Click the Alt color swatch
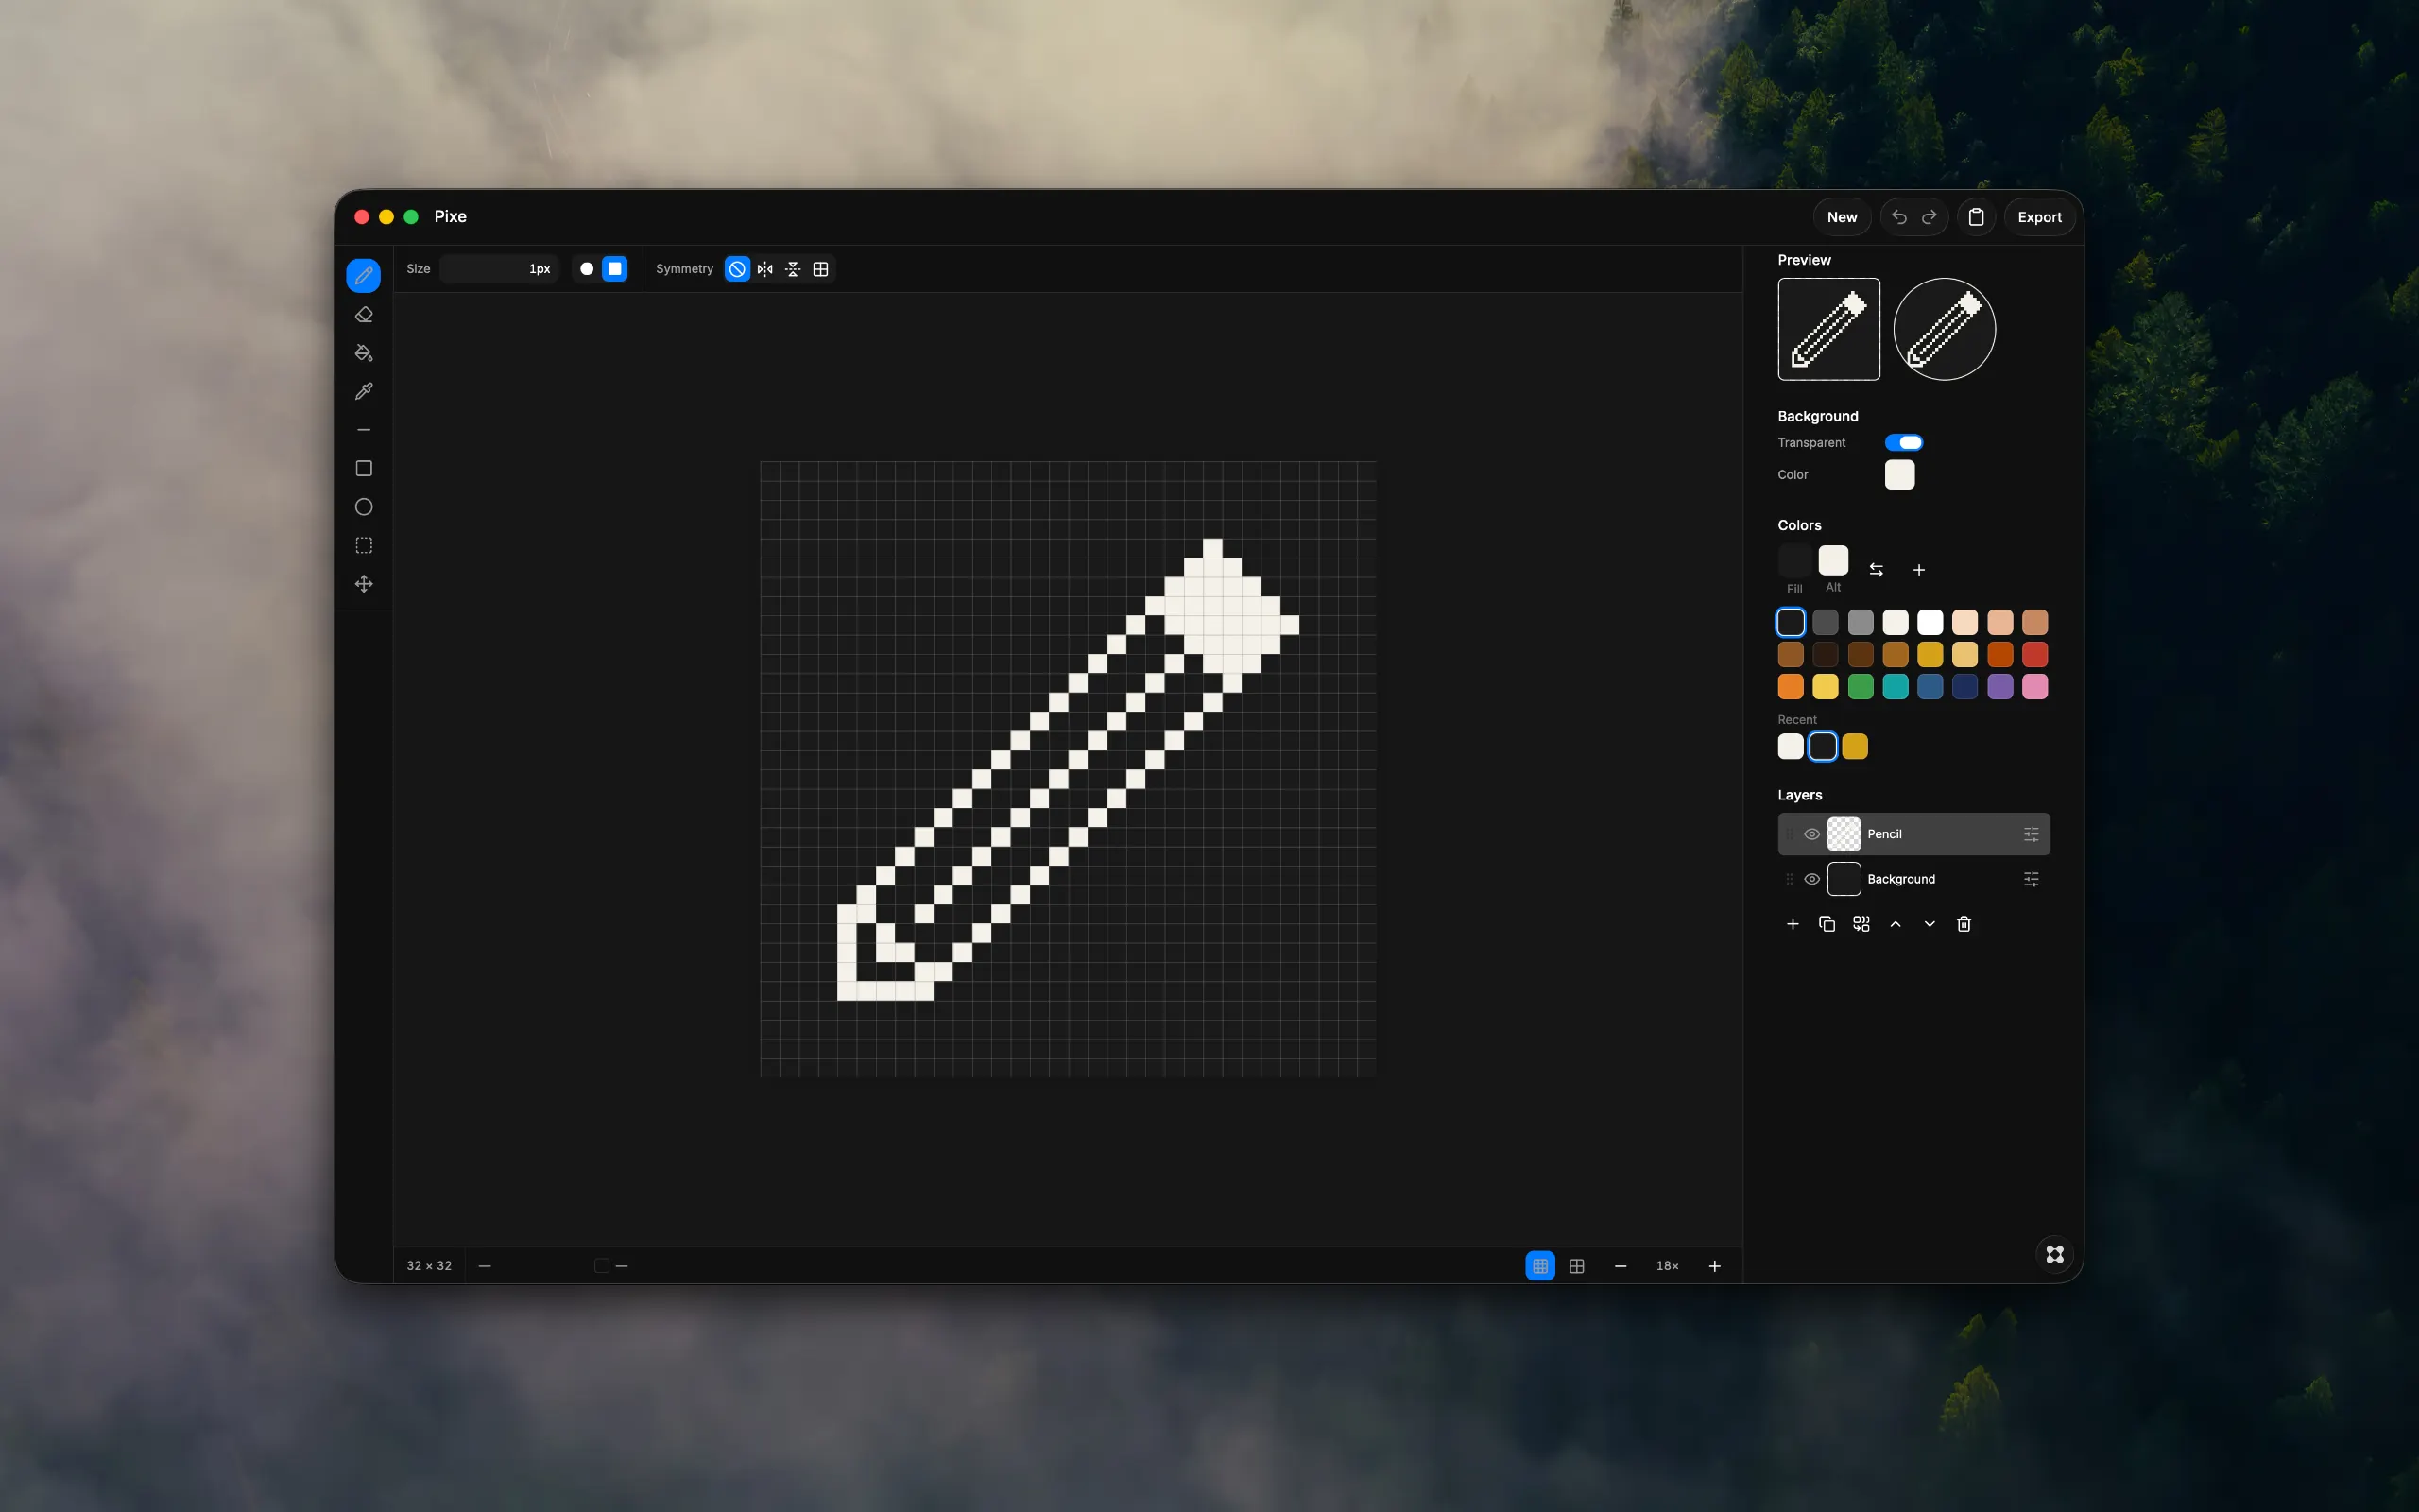Screen dimensions: 2419x1512 coord(1833,560)
